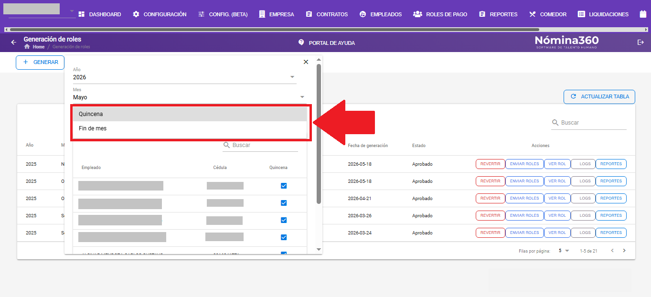Toggle the fourth employee's Quincena checkbox
The height and width of the screenshot is (297, 651).
[x=284, y=237]
